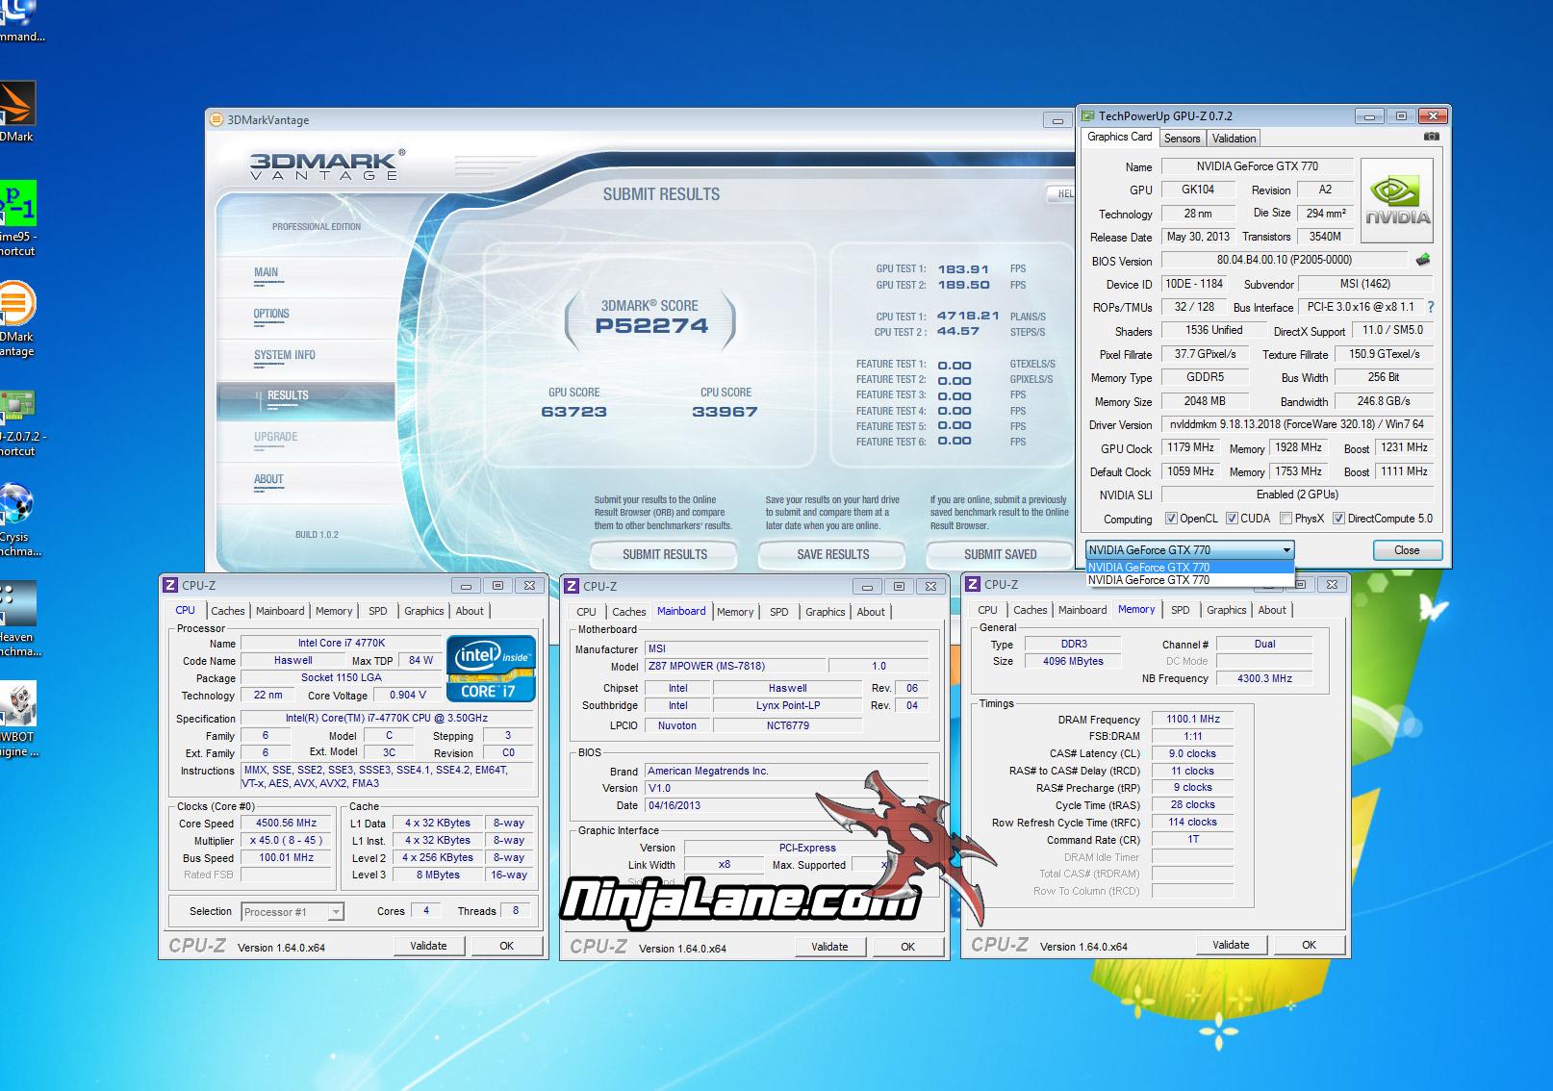Click OK in the CPU-Z Memory window

[1309, 945]
